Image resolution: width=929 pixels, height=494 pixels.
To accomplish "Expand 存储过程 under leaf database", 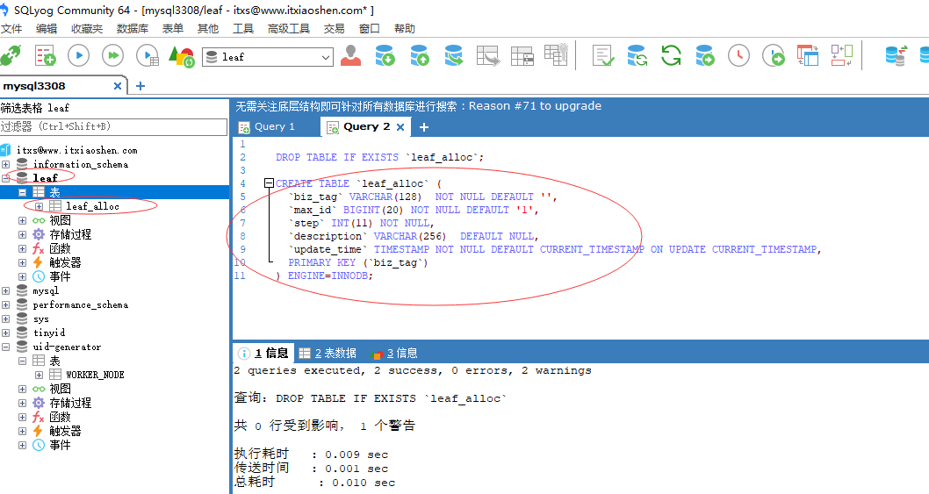I will [x=22, y=234].
